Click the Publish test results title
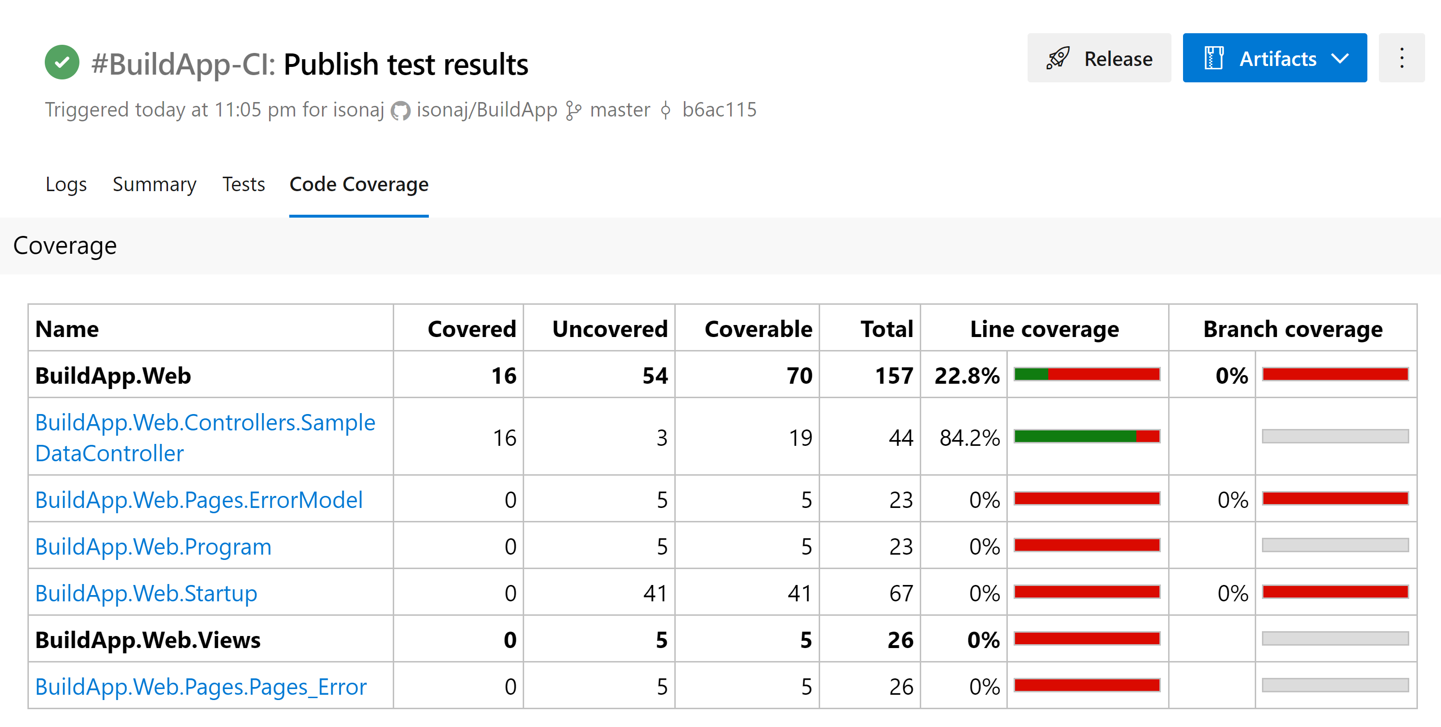 [406, 64]
